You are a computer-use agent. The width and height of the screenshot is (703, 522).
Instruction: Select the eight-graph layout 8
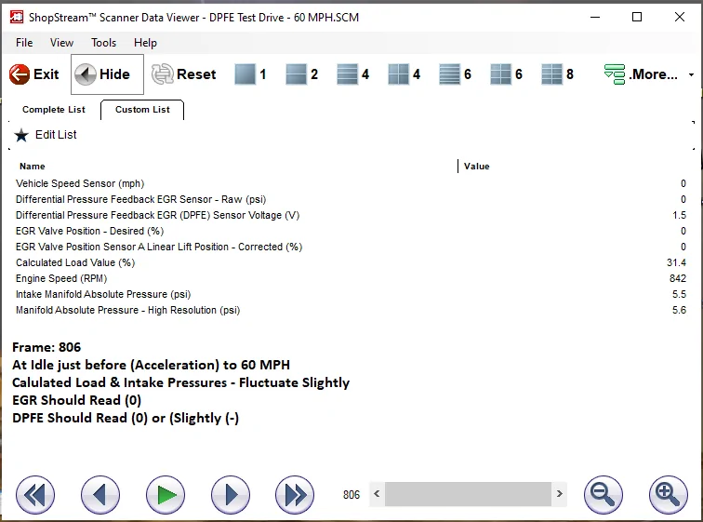point(557,74)
